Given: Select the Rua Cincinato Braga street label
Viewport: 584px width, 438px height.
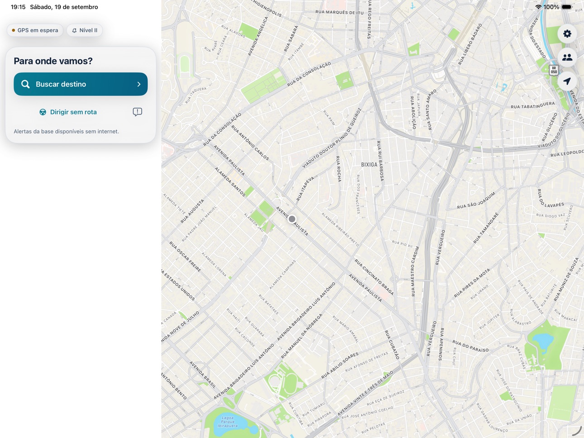Looking at the screenshot, I should [374, 277].
